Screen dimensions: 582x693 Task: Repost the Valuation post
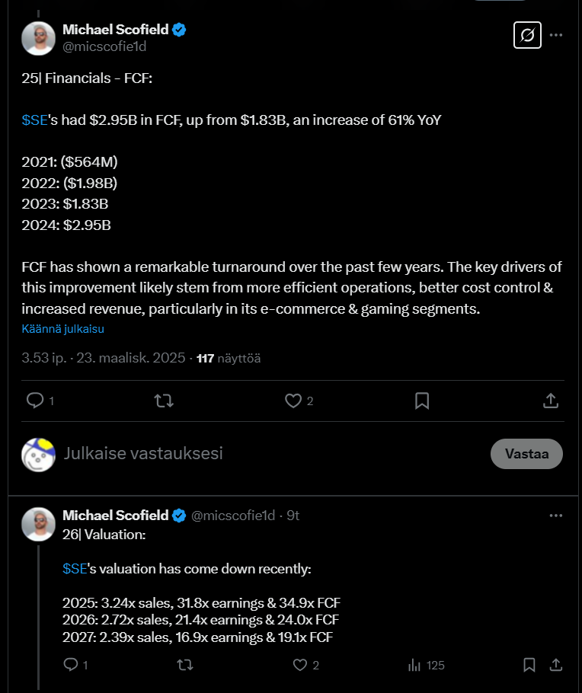pyautogui.click(x=184, y=665)
